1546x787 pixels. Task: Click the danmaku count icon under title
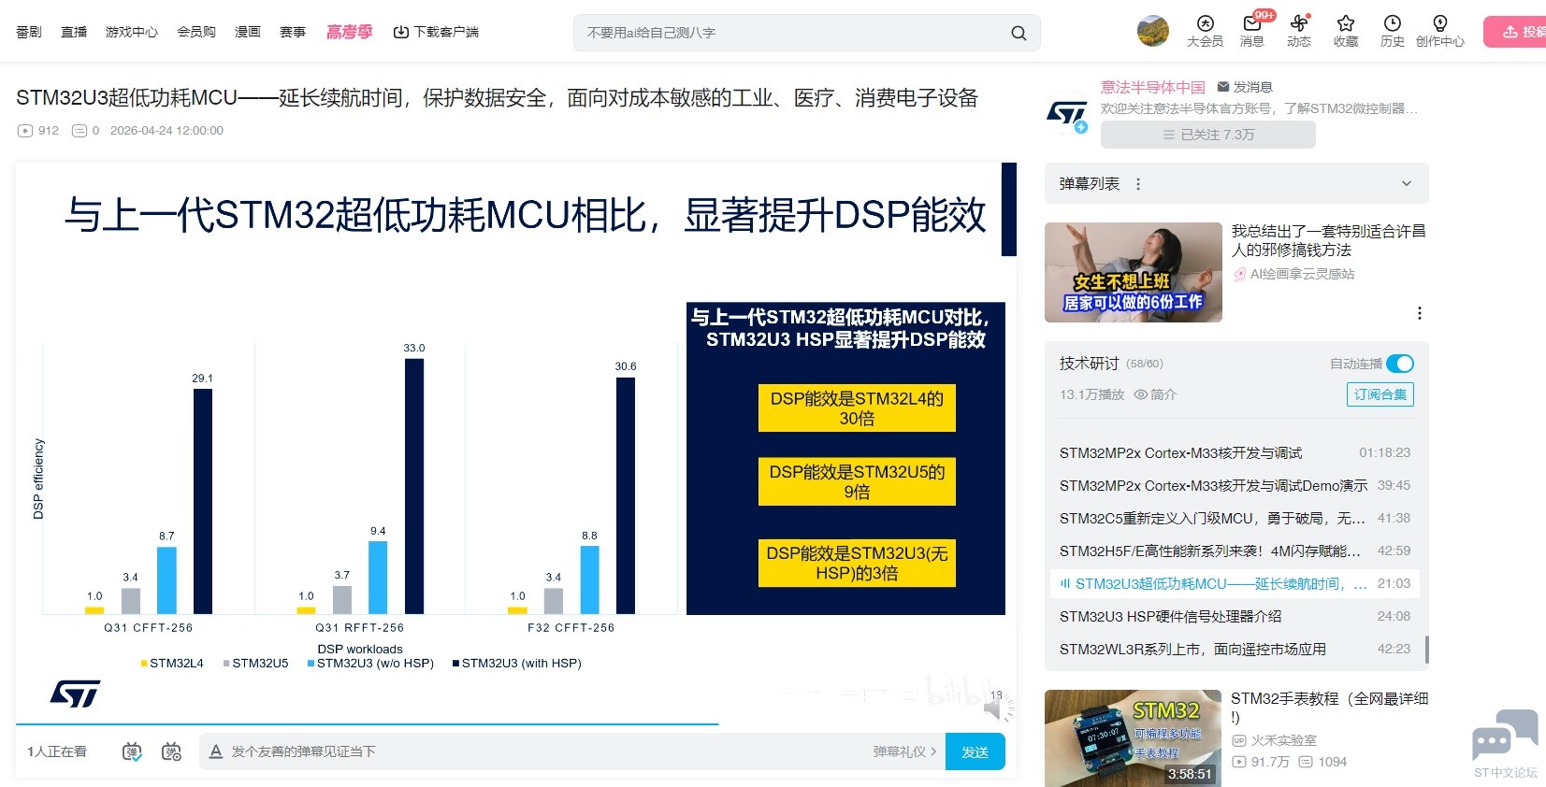coord(79,131)
